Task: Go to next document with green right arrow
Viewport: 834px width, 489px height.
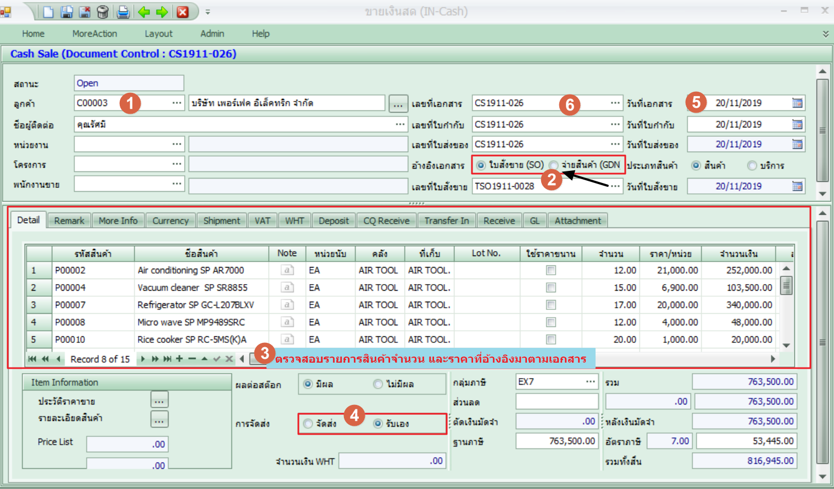Action: click(x=162, y=12)
